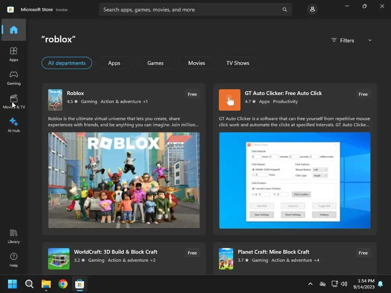The height and width of the screenshot is (293, 391).
Task: Open the AI Hub section
Action: (x=14, y=125)
